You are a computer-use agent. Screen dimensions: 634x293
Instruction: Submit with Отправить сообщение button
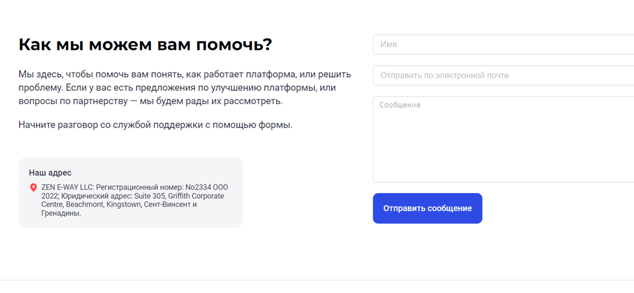(x=428, y=208)
